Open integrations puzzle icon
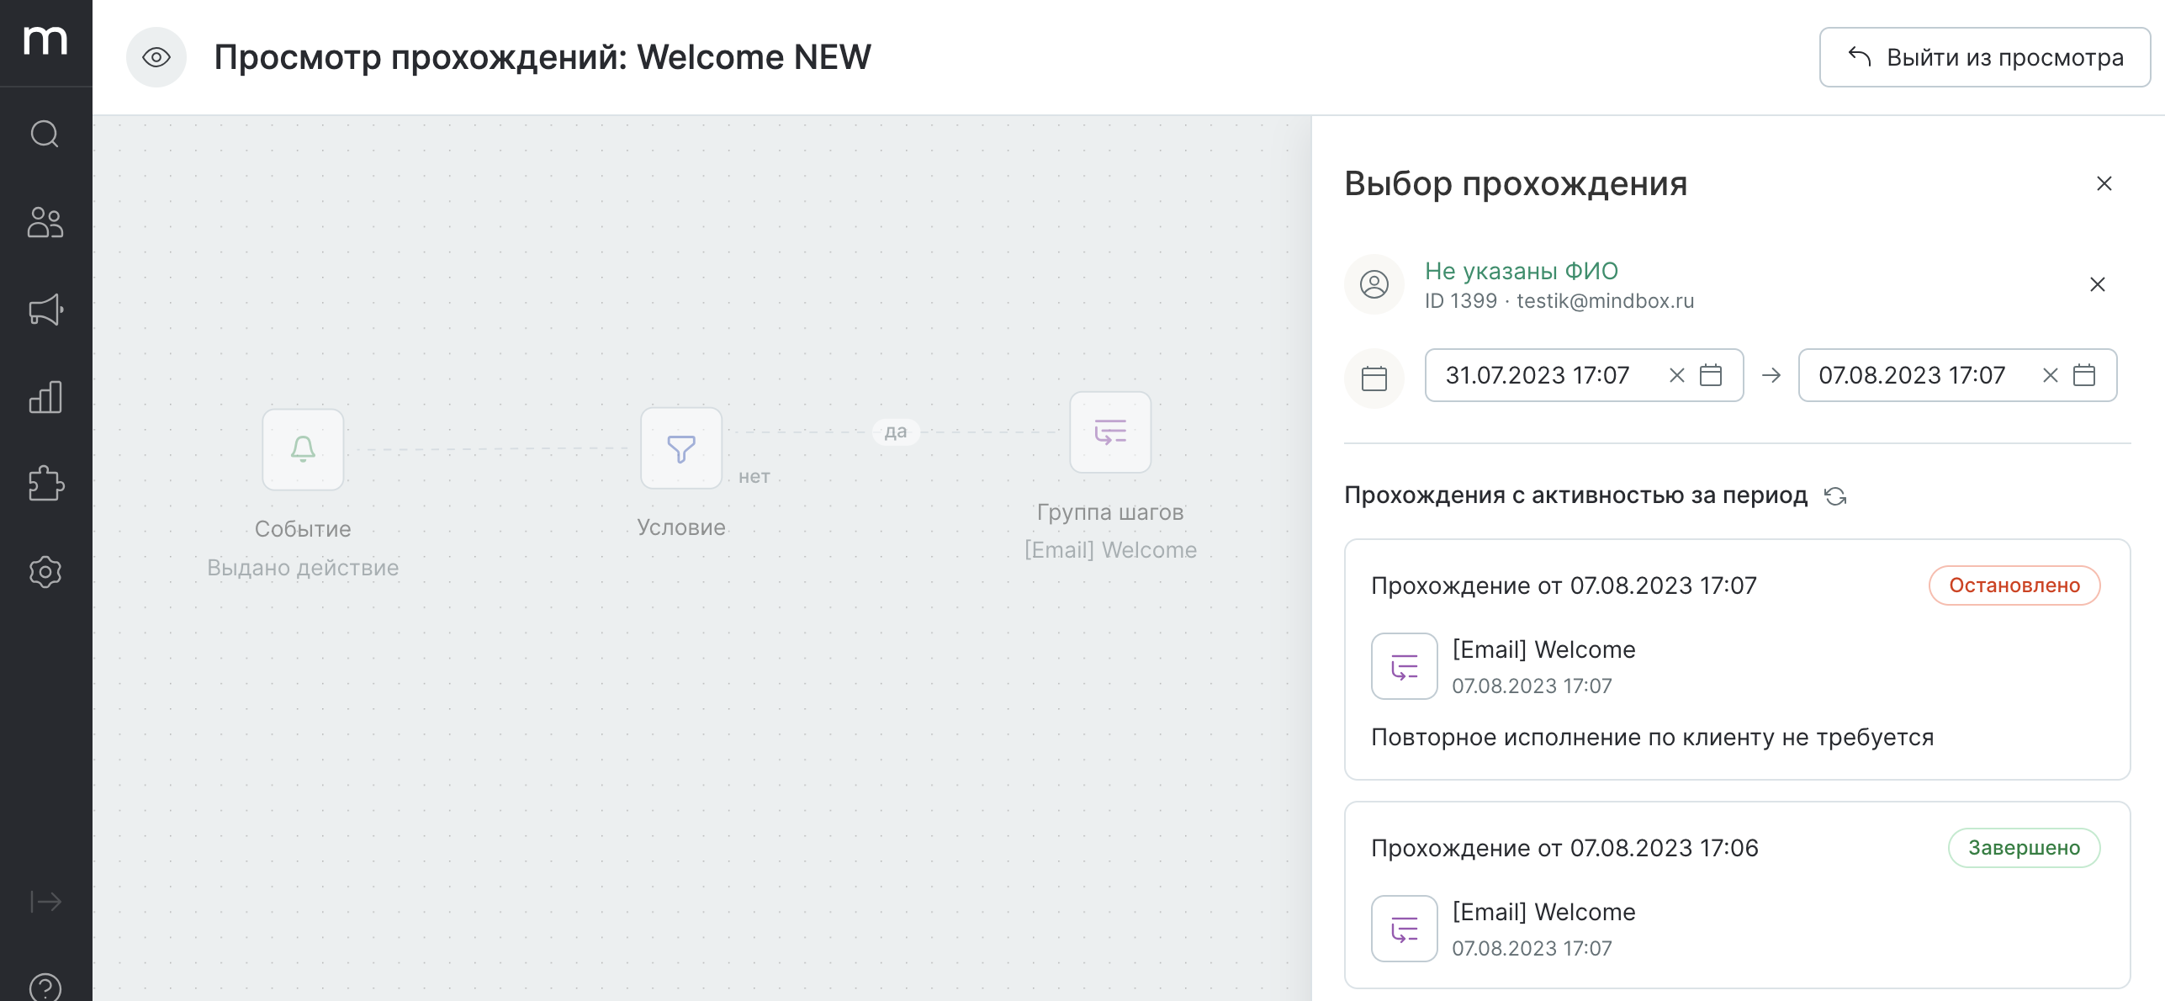The height and width of the screenshot is (1001, 2165). [x=45, y=484]
